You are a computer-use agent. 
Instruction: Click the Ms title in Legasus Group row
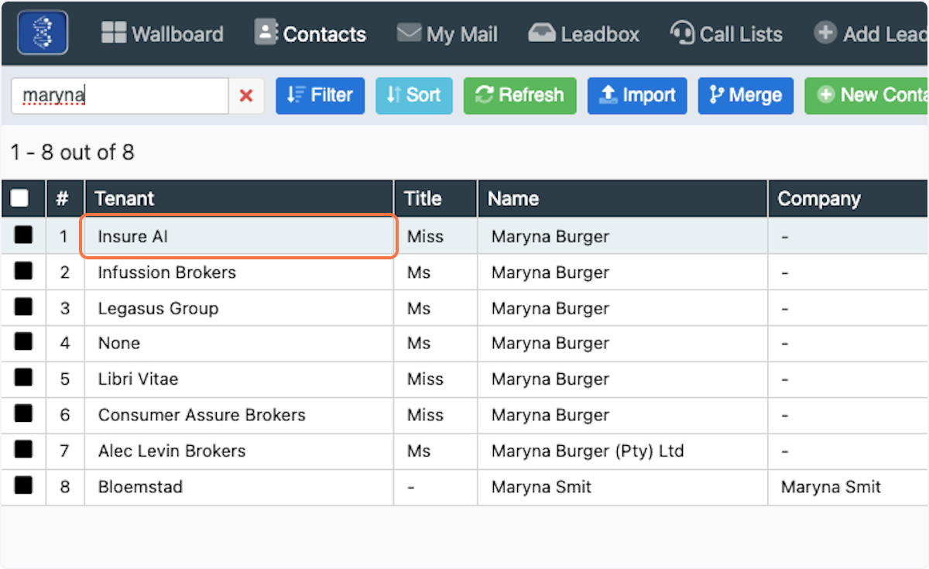pos(419,308)
